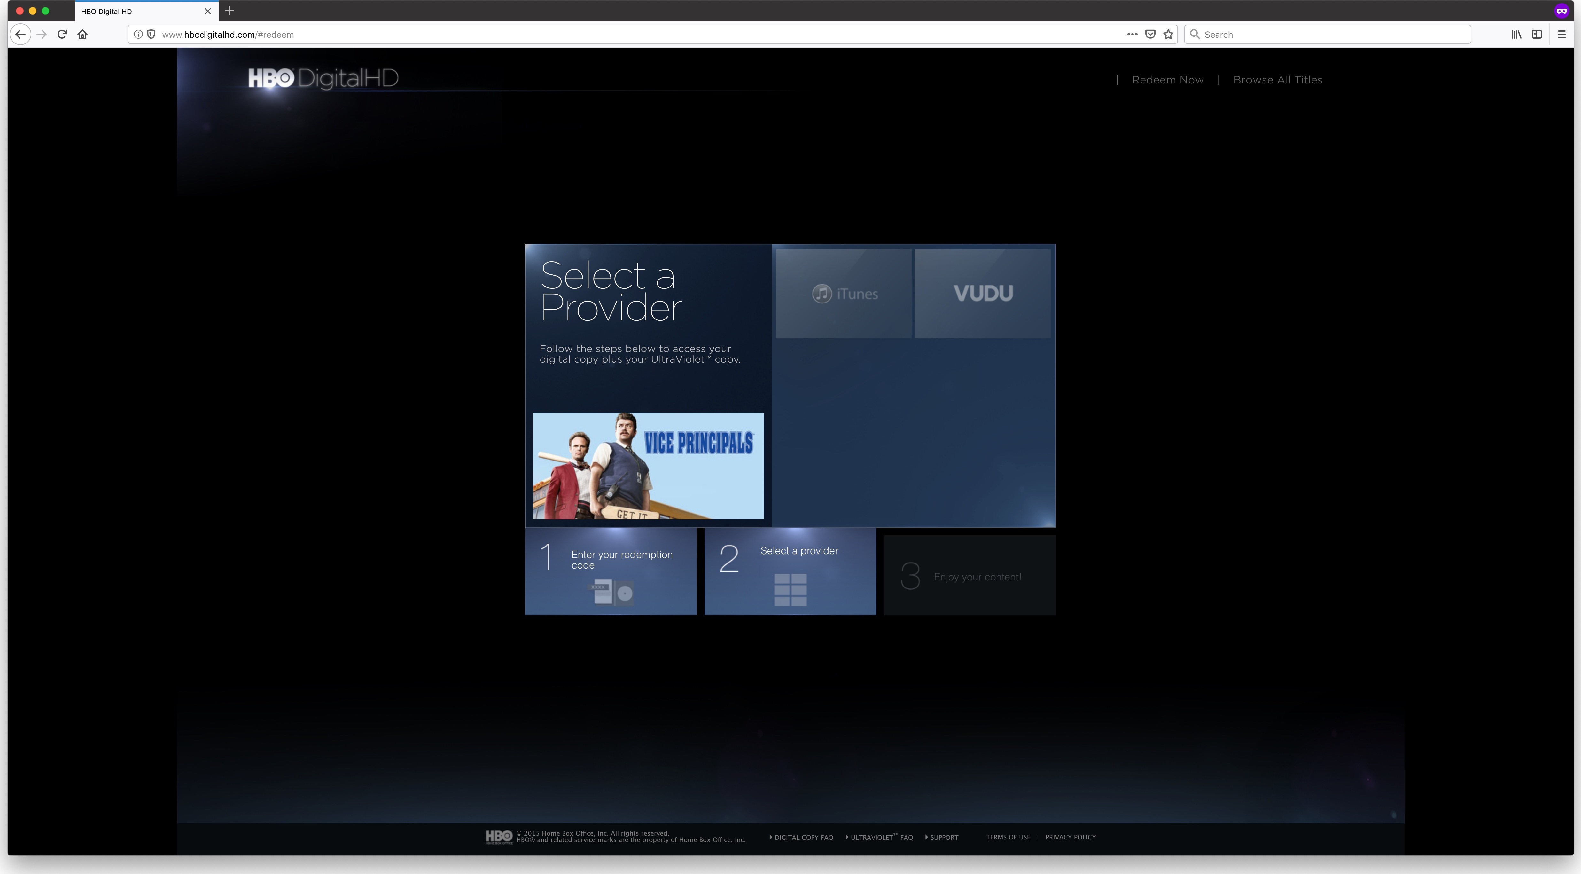The width and height of the screenshot is (1581, 874).
Task: Open the Library icon in the toolbar
Action: pos(1516,35)
